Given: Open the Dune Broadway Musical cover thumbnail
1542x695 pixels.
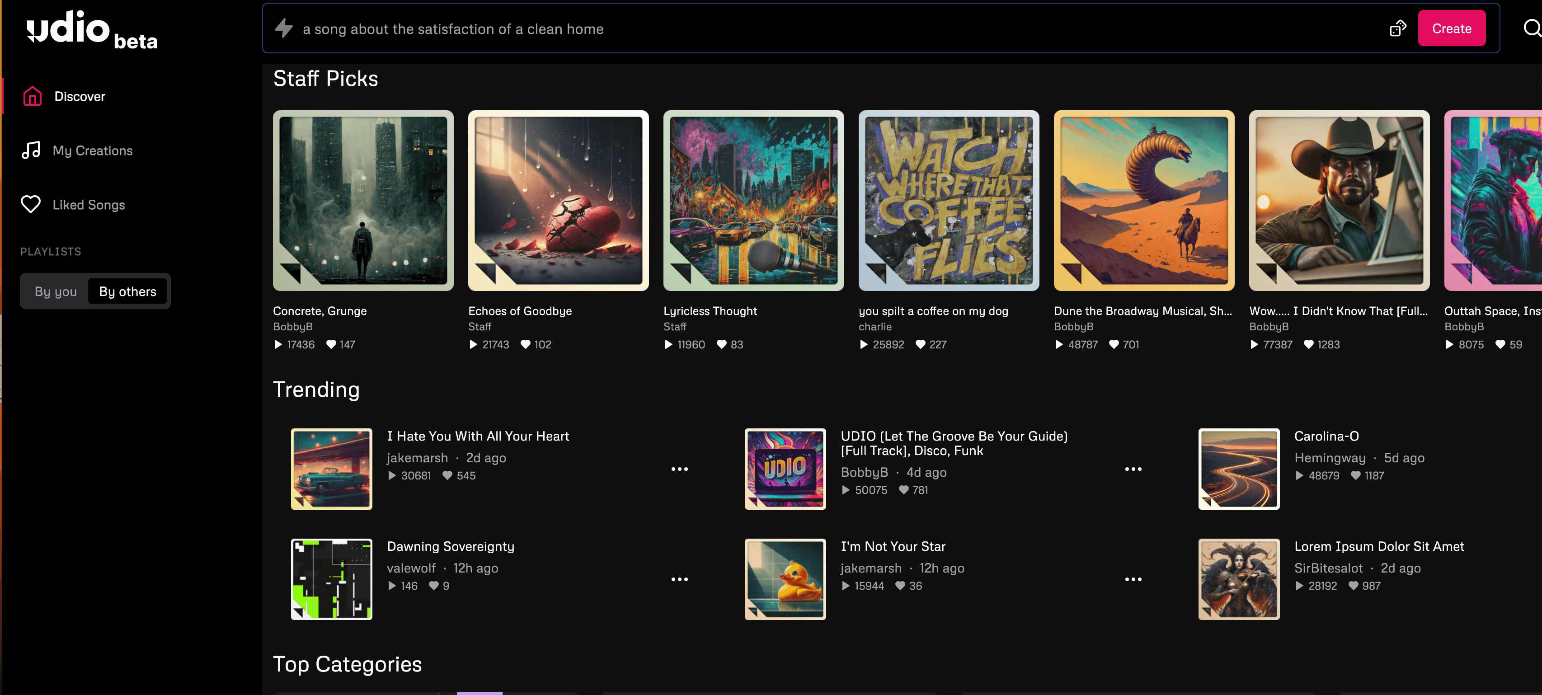Looking at the screenshot, I should click(x=1143, y=201).
